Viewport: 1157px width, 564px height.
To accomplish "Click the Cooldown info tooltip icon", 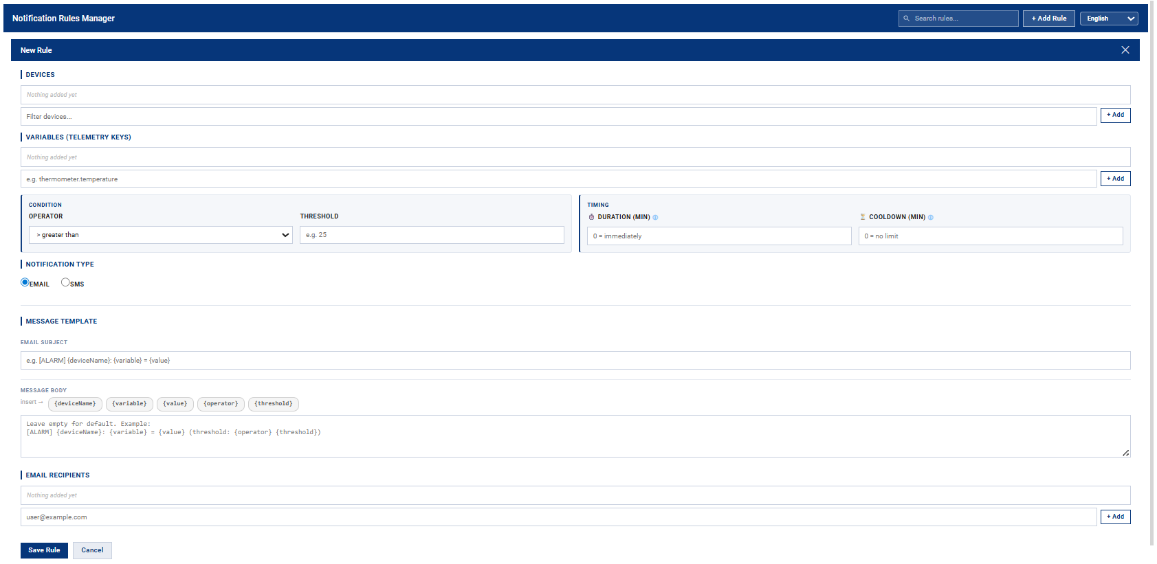I will pos(931,218).
